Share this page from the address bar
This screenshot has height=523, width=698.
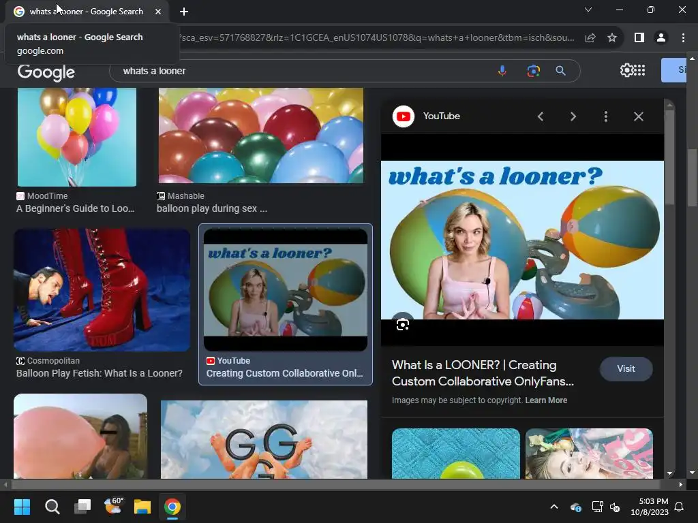tap(590, 38)
